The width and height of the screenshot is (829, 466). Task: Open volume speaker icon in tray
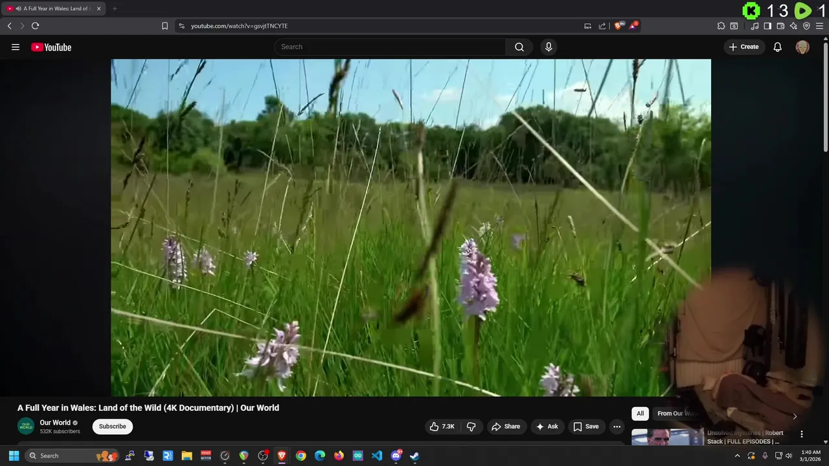point(788,456)
